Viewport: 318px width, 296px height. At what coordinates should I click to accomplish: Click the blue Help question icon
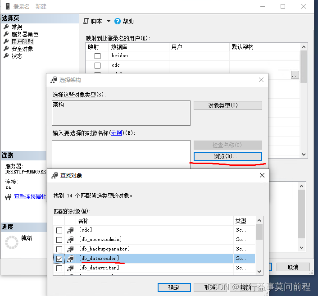point(118,21)
